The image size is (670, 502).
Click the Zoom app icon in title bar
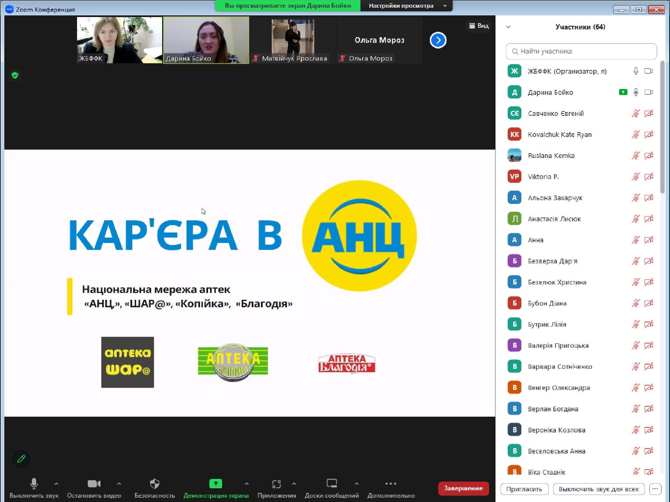click(x=9, y=9)
